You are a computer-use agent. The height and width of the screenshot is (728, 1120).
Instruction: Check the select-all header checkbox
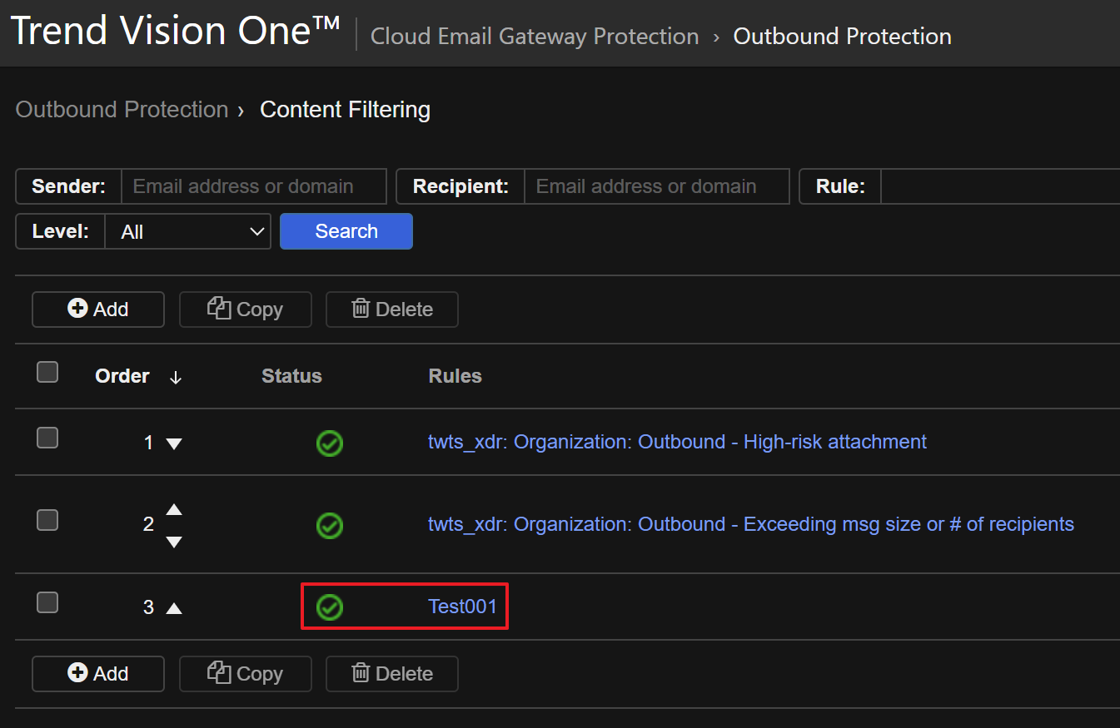tap(47, 373)
